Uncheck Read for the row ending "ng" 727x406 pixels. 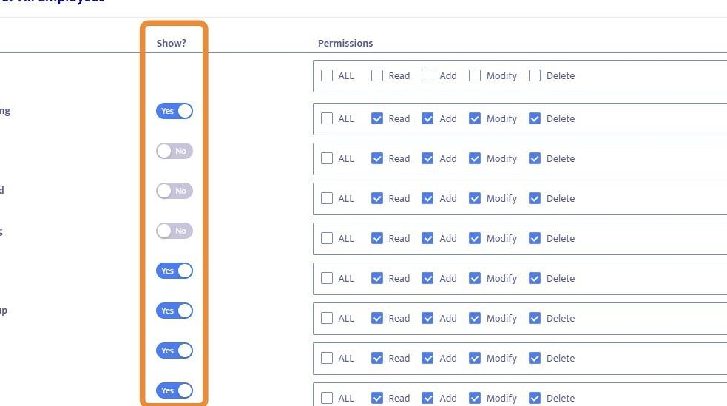377,118
